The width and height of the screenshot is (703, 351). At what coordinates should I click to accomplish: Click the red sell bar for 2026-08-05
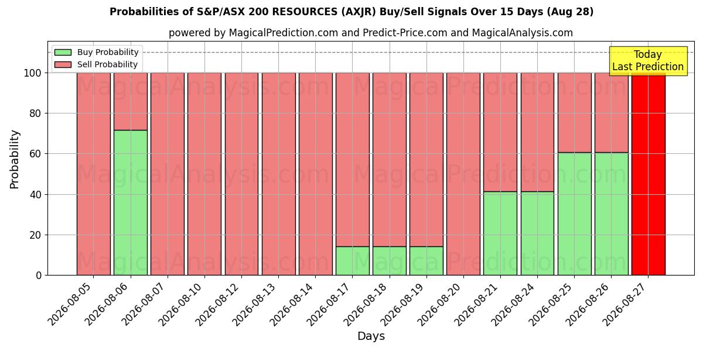click(x=93, y=174)
